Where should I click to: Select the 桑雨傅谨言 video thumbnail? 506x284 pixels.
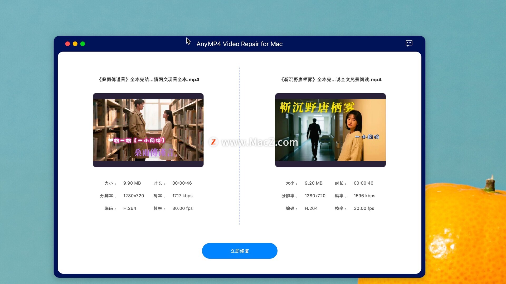(148, 130)
